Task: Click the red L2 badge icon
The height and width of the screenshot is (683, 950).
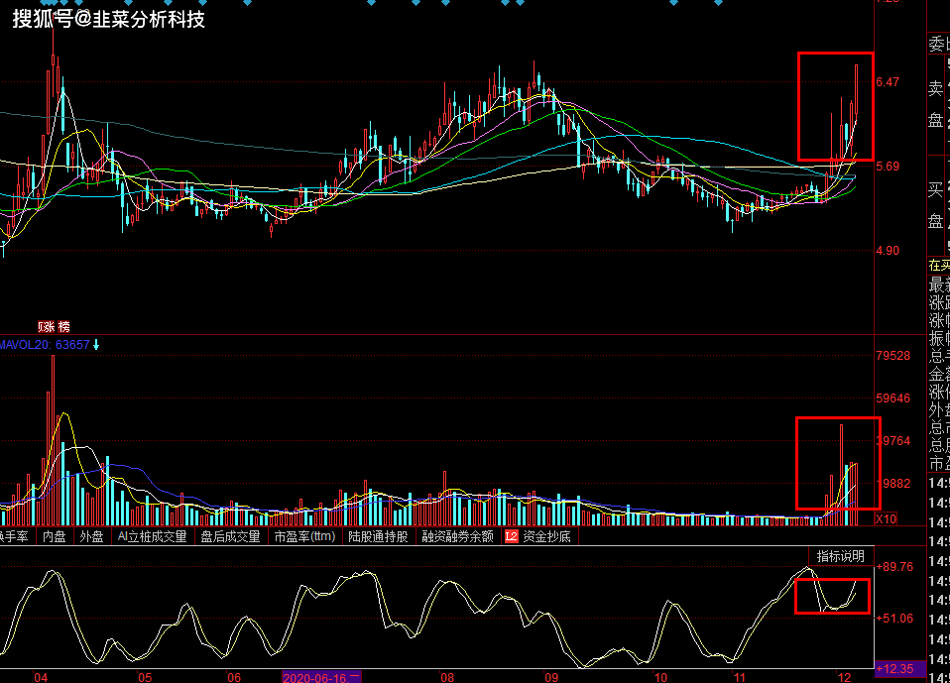Action: [x=512, y=536]
